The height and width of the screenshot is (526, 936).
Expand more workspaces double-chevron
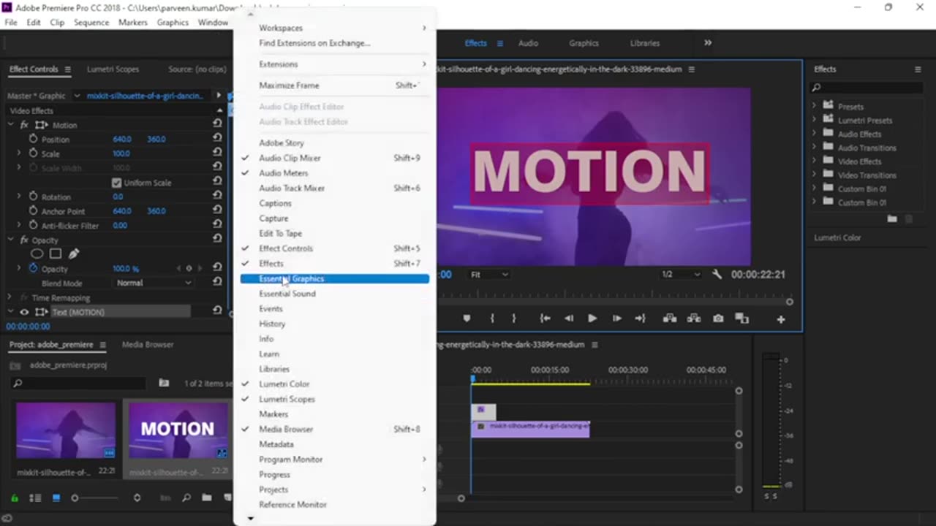click(x=708, y=43)
